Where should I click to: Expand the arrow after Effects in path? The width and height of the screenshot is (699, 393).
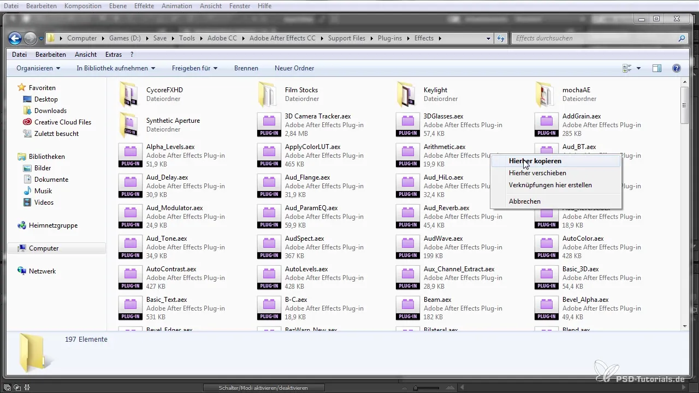pyautogui.click(x=440, y=38)
